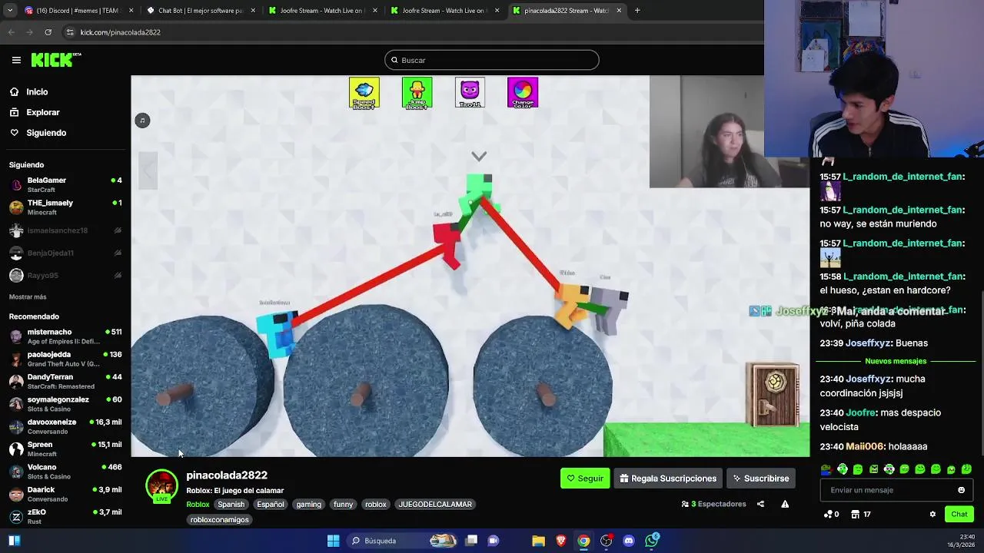Click the KICK logo
Viewport: 984px width, 553px height.
click(x=55, y=60)
